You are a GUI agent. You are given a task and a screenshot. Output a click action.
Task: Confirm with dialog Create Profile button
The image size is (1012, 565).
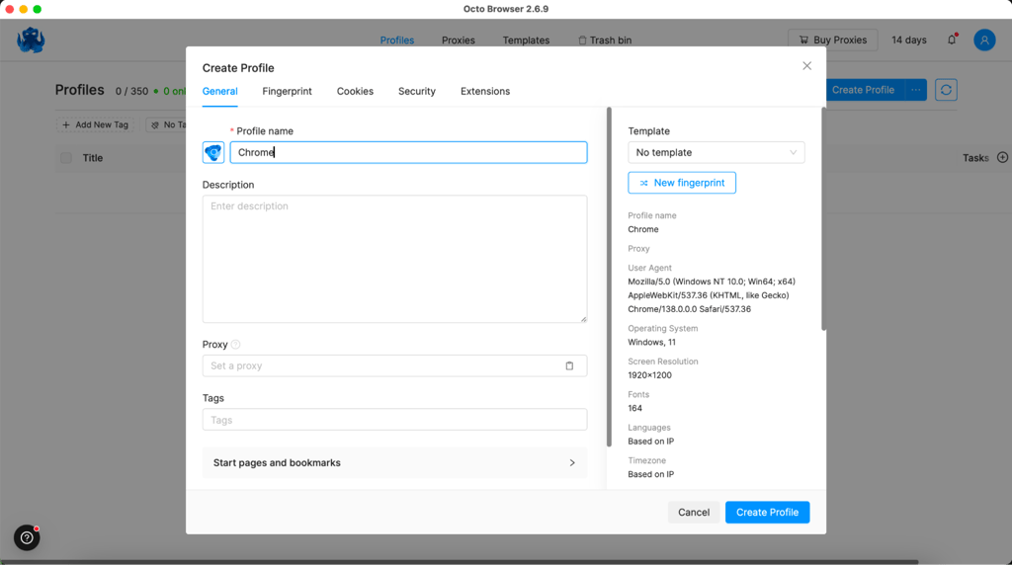[767, 512]
